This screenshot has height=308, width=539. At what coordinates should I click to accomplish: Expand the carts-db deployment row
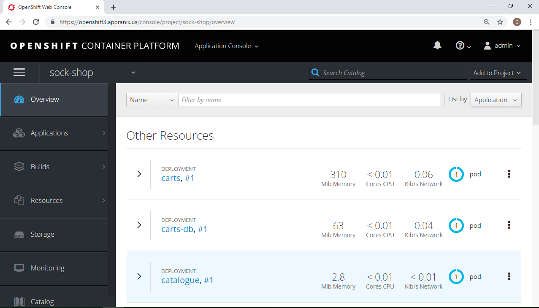pyautogui.click(x=139, y=225)
